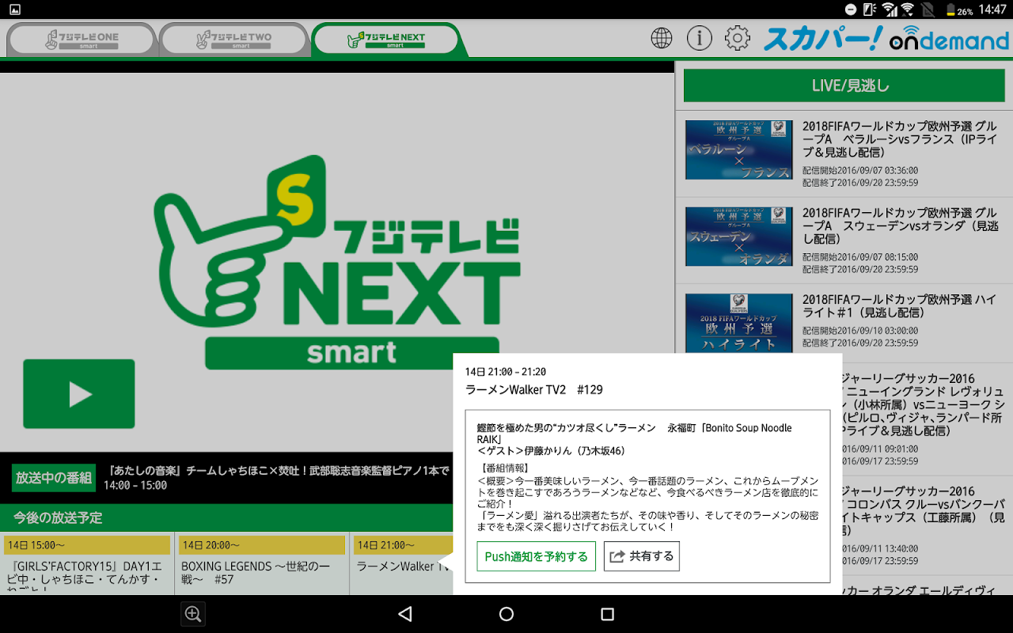1013x633 pixels.
Task: Open the スウェーデンvsオランダ listing title
Action: (x=900, y=226)
